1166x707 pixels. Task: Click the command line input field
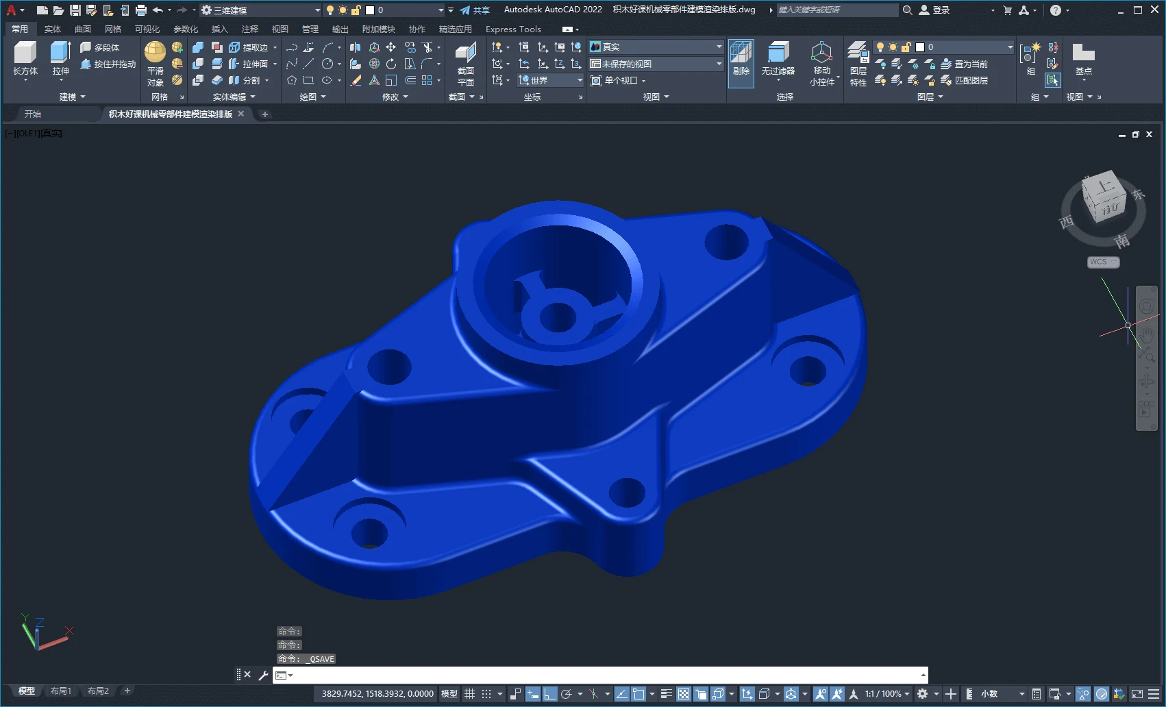(x=603, y=675)
